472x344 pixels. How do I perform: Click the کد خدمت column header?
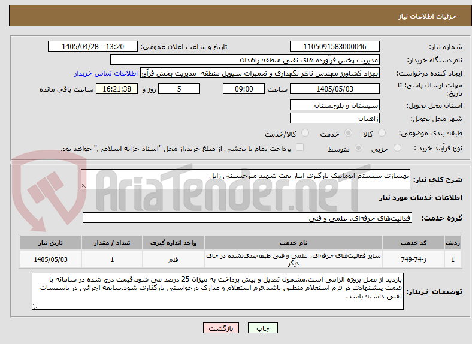414,243
